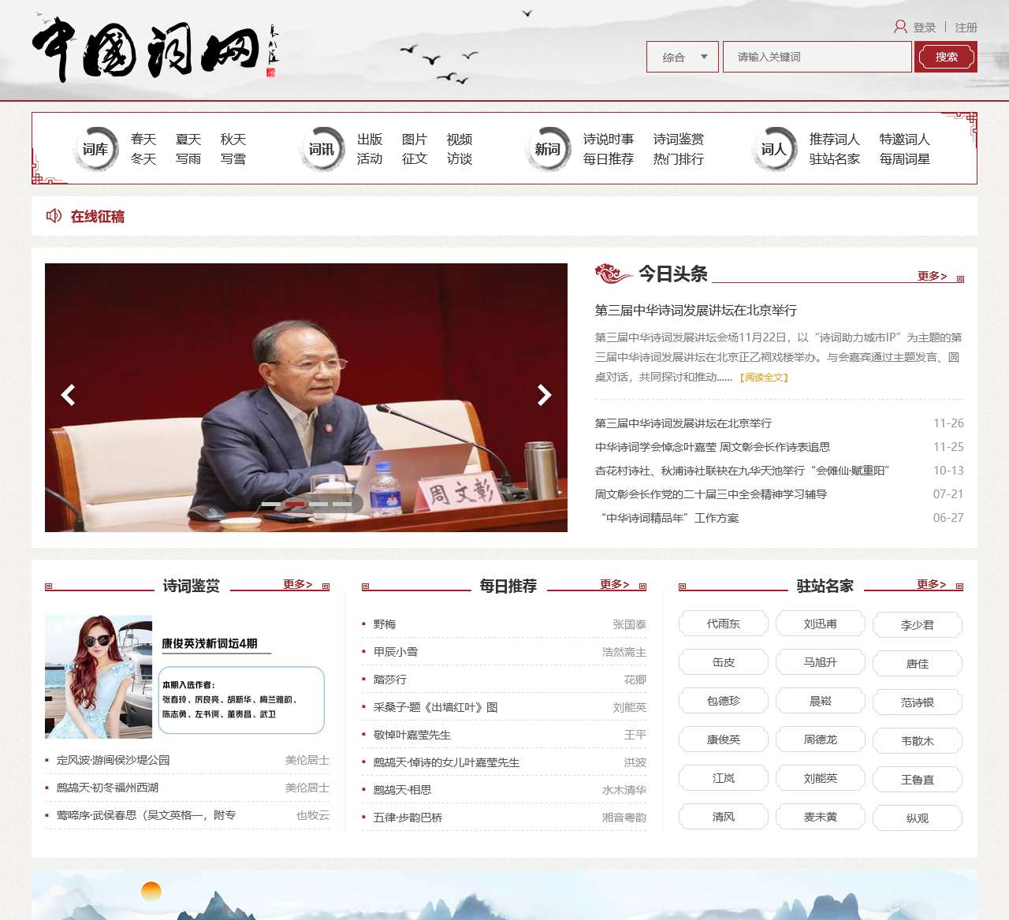
Task: Open poem 鹧鸪天·初冬福州西湖
Action: tap(108, 788)
